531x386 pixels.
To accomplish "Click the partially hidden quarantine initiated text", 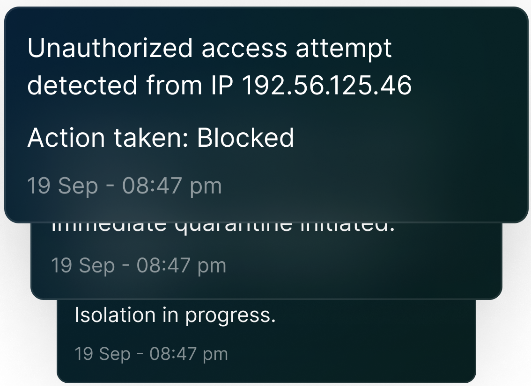I will tap(223, 228).
